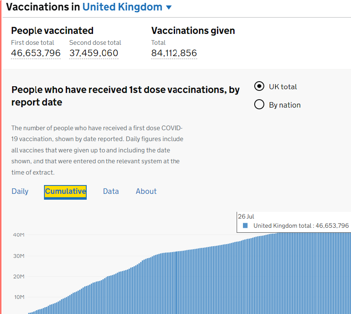Click the chart title about 1st dose vaccinations

click(125, 96)
